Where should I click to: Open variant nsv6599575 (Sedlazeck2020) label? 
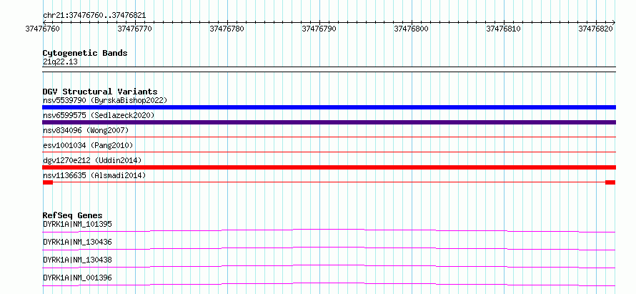pos(99,115)
